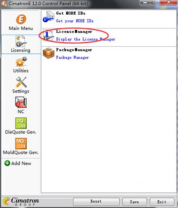178x208 pixels.
Task: Follow 'Display the License Manager' link
Action: tap(85, 39)
